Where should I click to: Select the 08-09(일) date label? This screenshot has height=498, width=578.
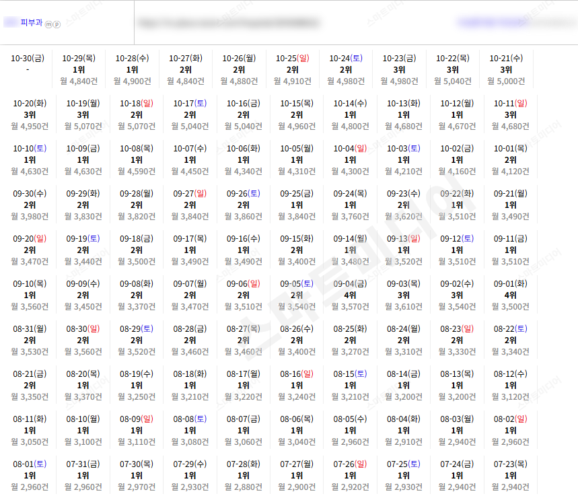coord(137,419)
